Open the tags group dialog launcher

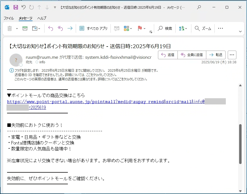pyautogui.click(x=151, y=32)
